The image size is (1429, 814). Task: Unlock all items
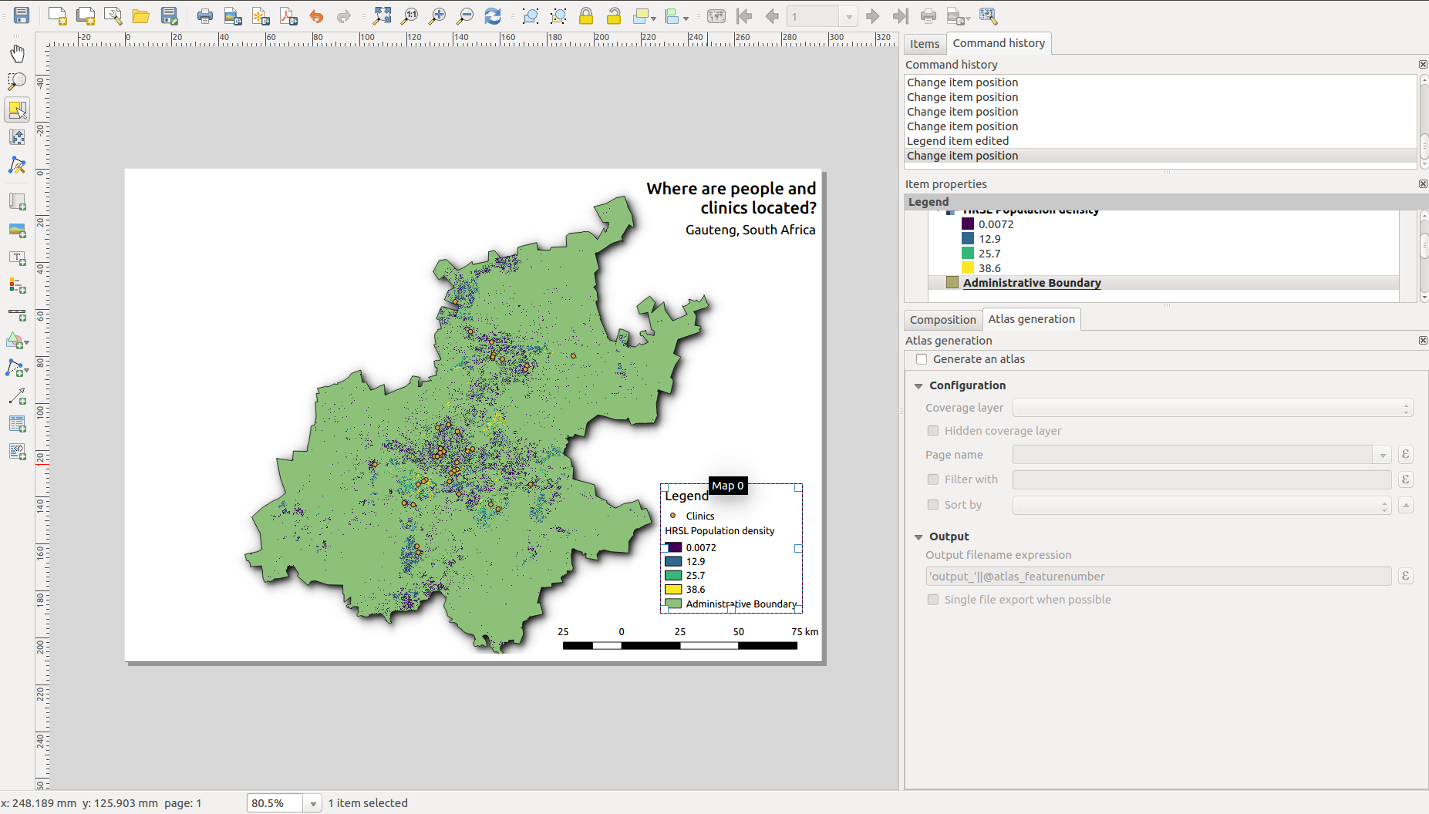click(614, 15)
